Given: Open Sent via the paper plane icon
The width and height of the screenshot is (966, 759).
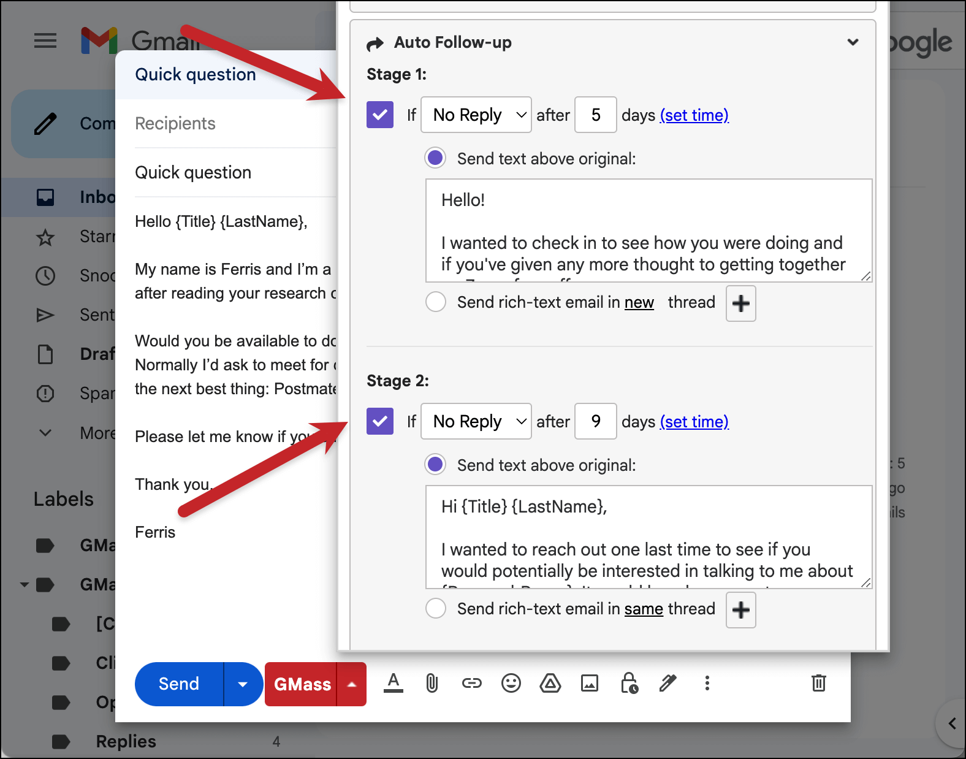Looking at the screenshot, I should (x=45, y=315).
